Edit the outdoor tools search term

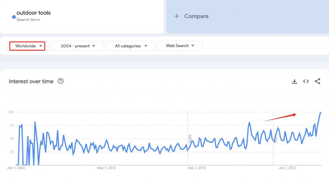[x=33, y=13]
